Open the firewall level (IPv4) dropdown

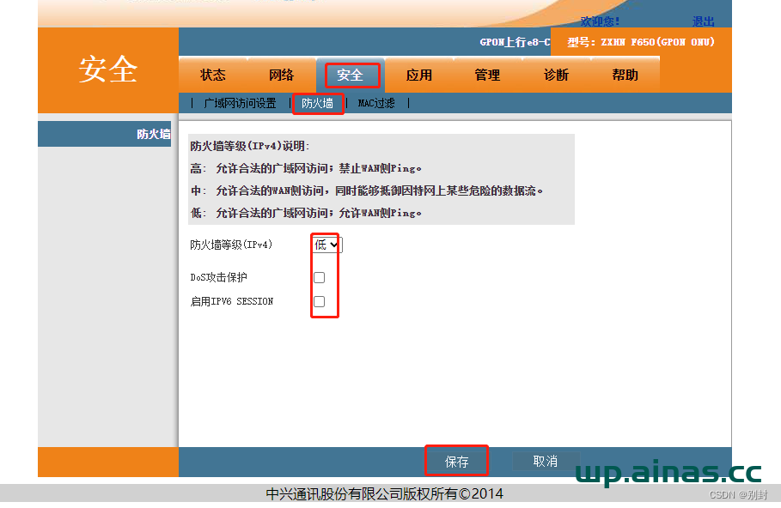323,244
